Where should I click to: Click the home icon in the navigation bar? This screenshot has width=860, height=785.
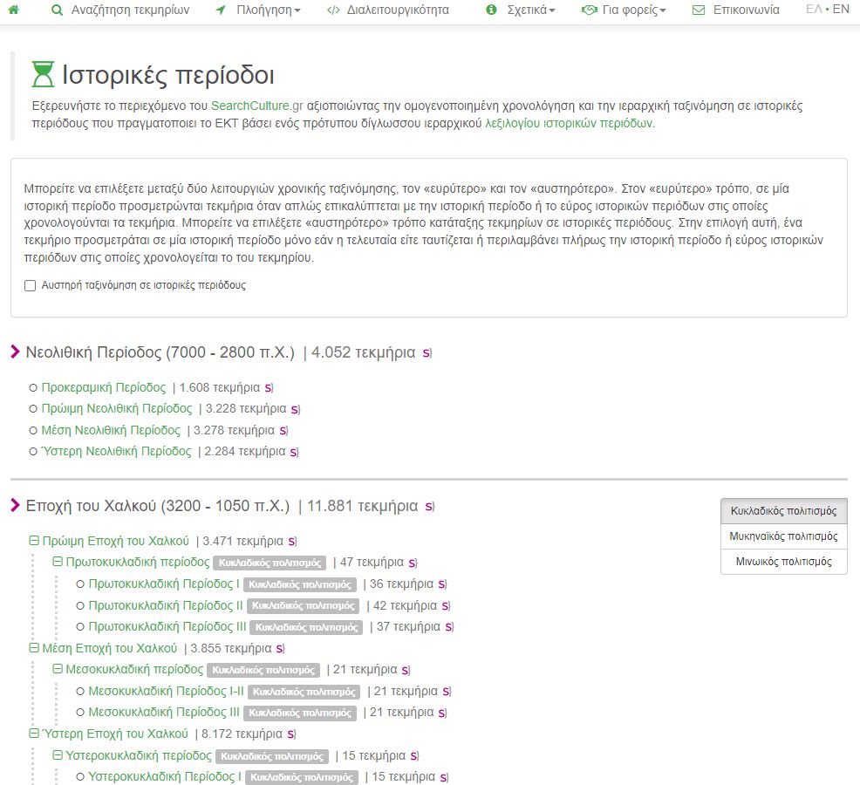click(x=14, y=10)
